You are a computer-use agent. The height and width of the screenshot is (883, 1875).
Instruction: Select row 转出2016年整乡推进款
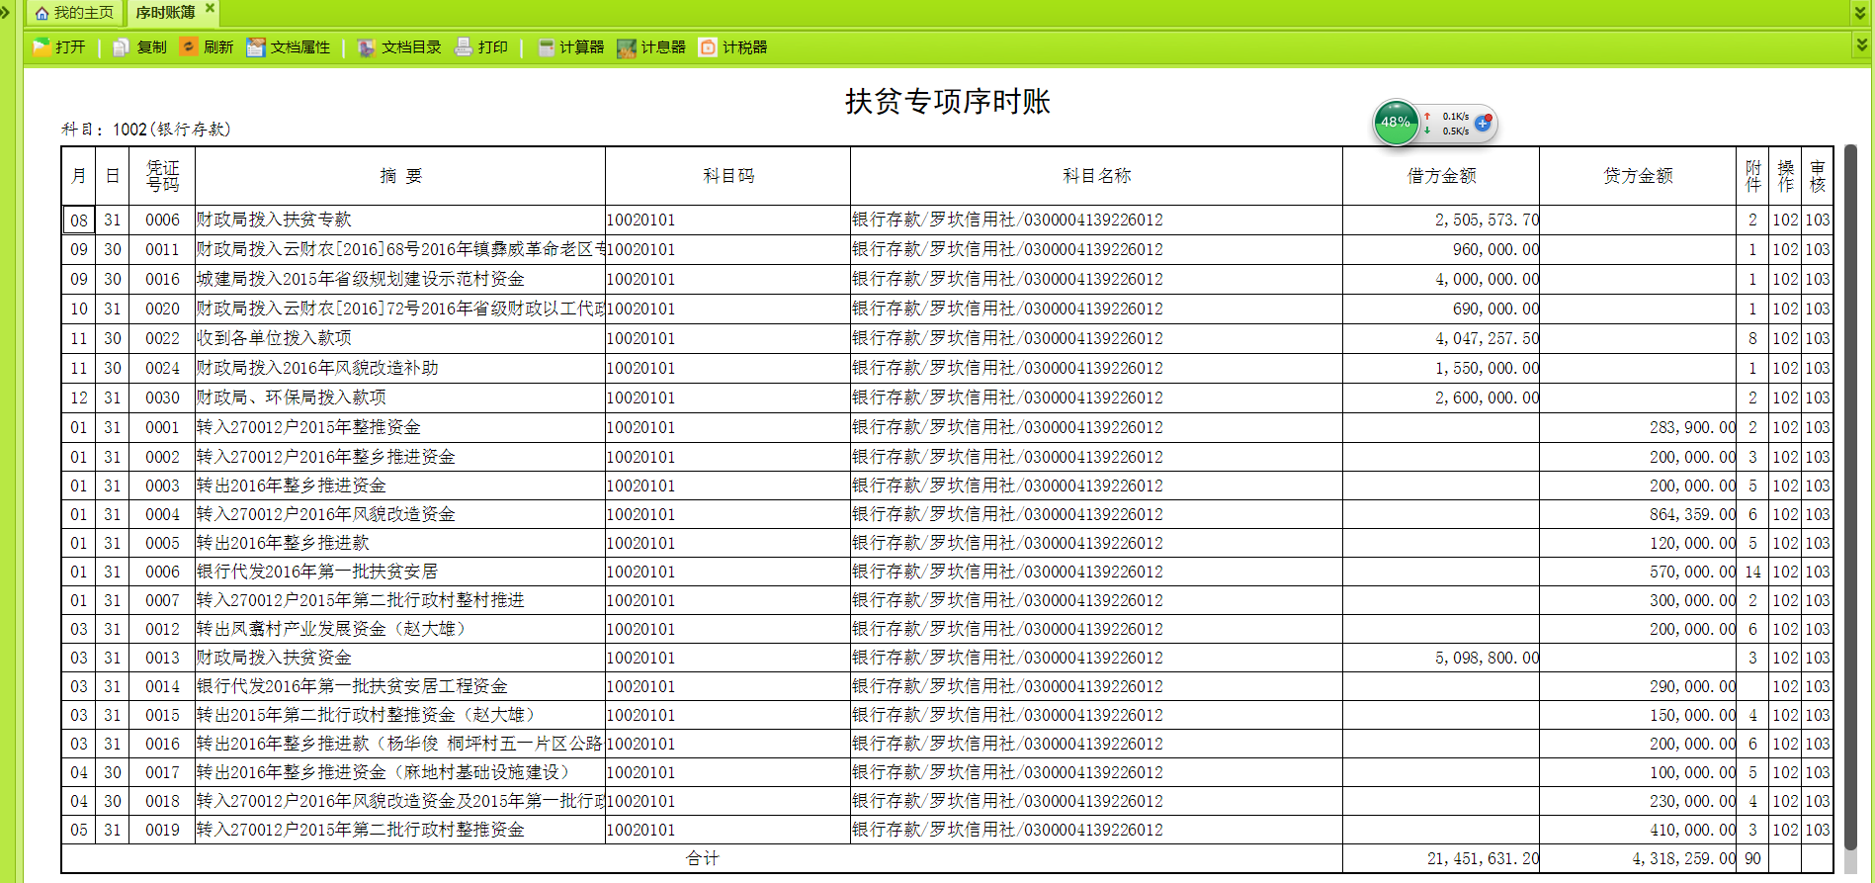pos(947,543)
